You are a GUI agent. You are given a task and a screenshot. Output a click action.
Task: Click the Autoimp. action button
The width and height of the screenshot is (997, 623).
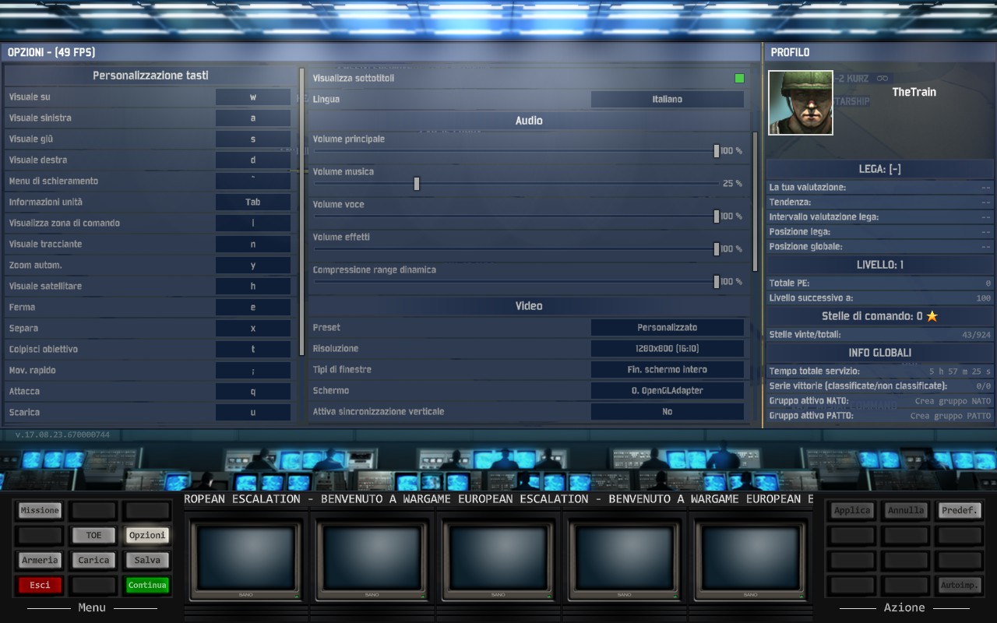tap(960, 586)
